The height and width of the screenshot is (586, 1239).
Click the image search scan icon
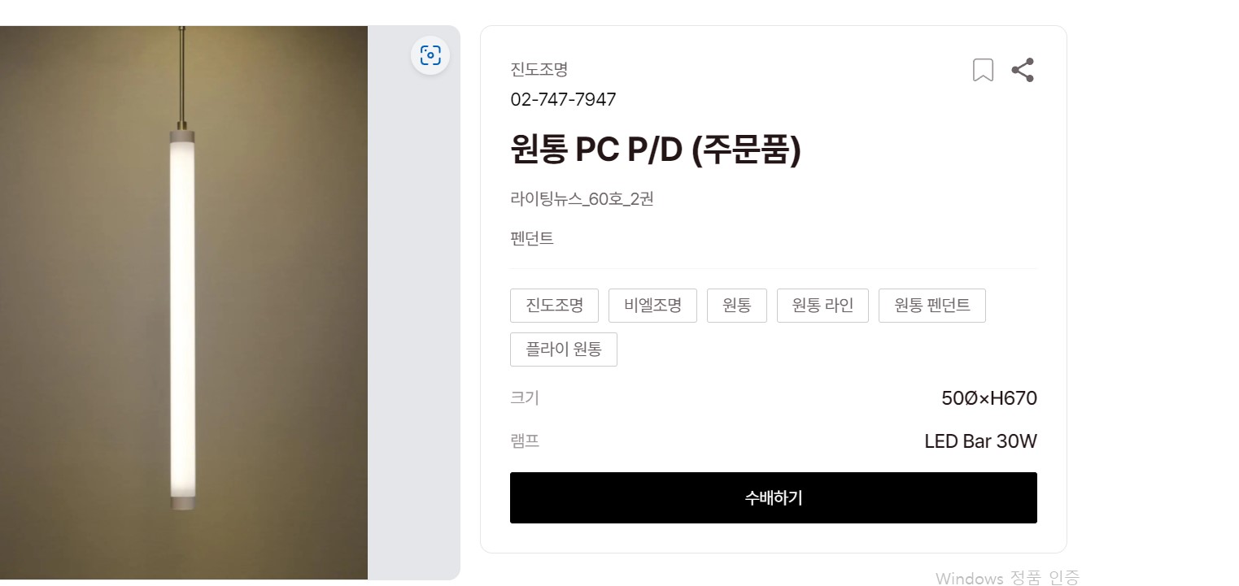[430, 55]
